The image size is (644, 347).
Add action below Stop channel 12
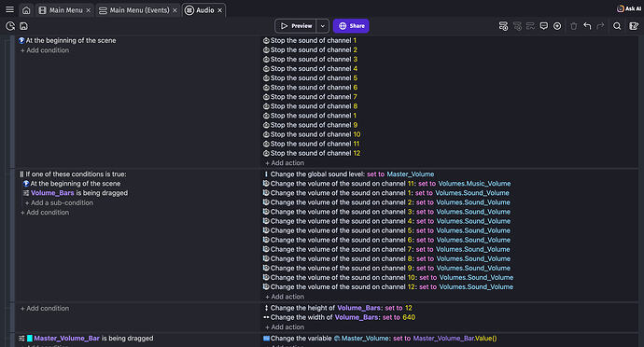(x=285, y=163)
